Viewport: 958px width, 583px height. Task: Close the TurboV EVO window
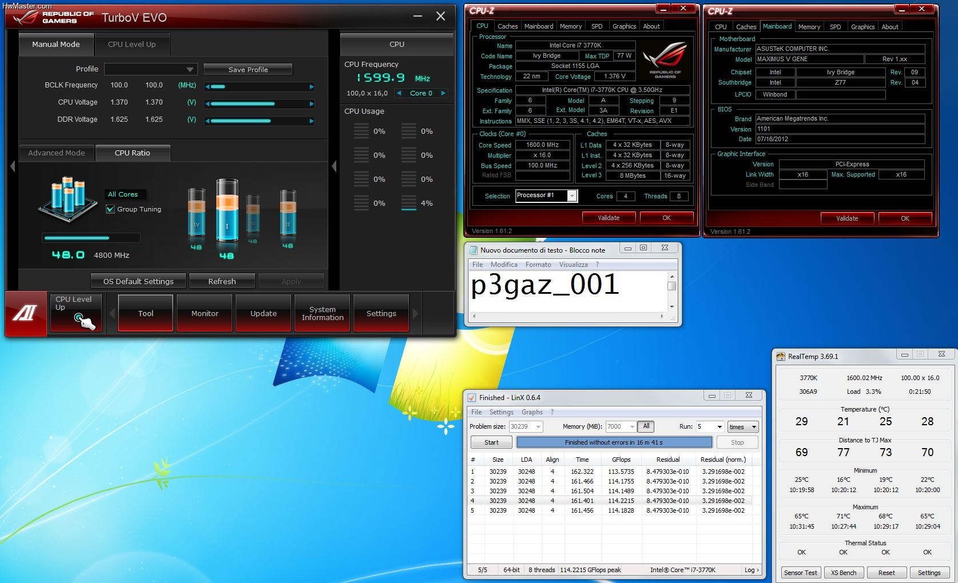click(440, 17)
